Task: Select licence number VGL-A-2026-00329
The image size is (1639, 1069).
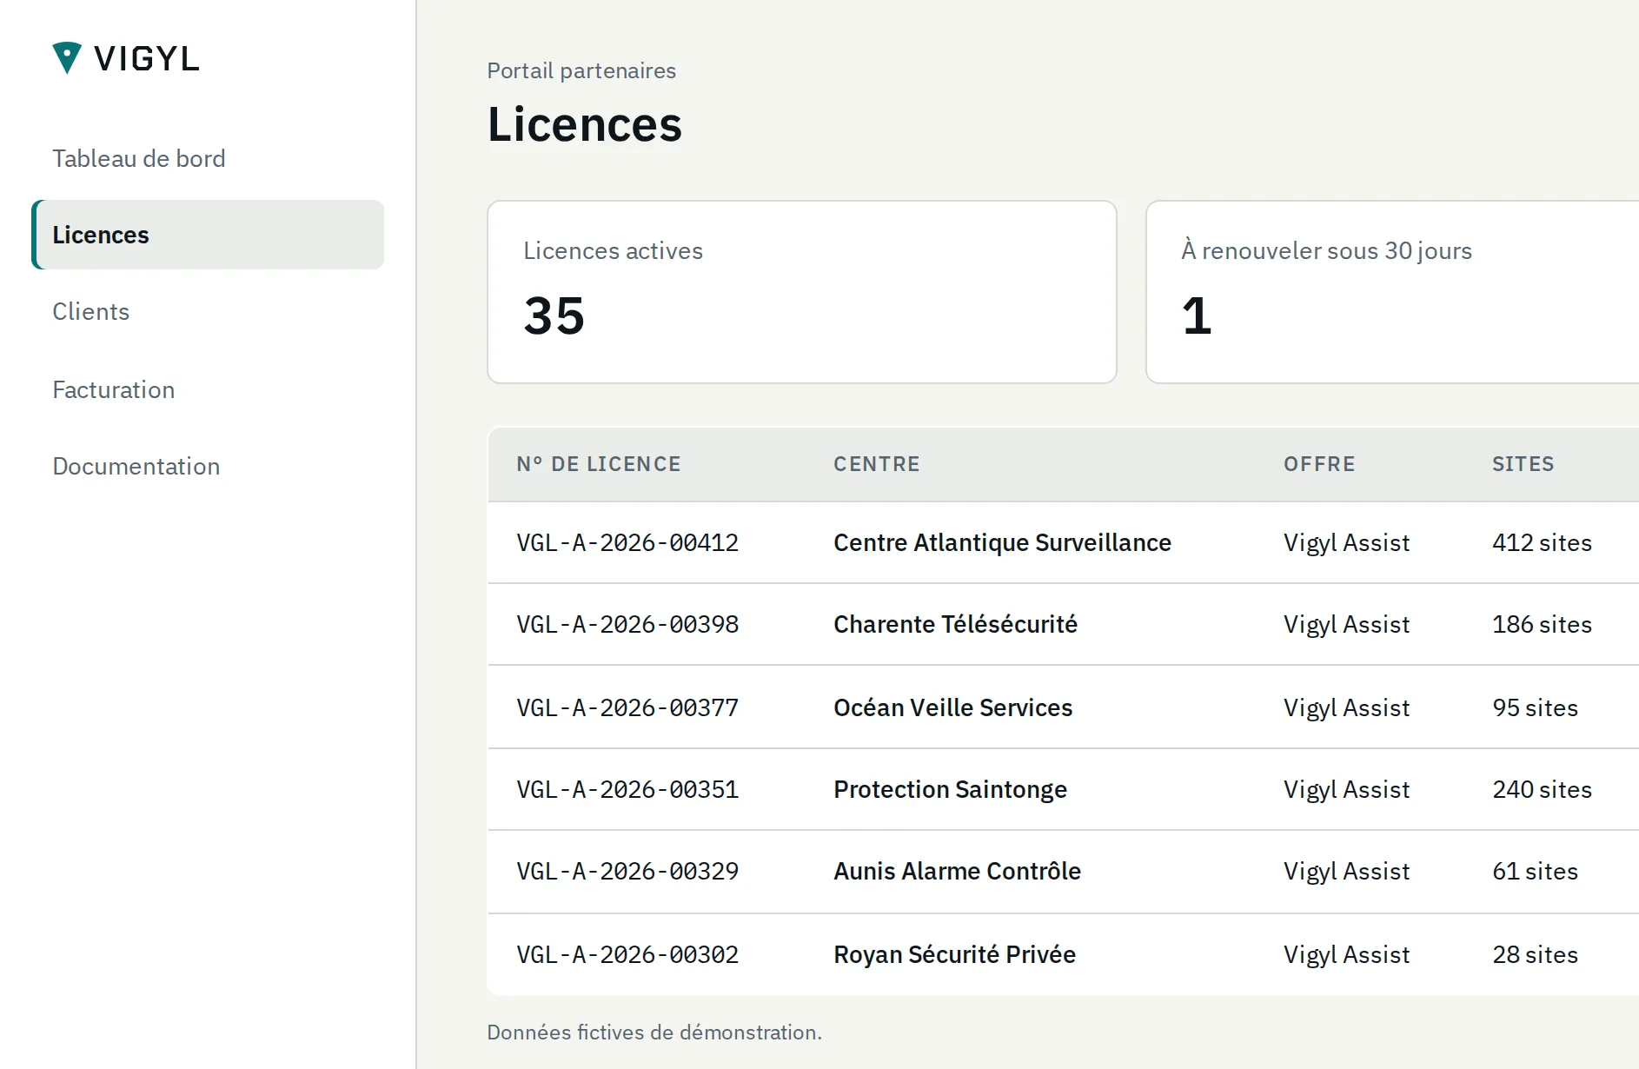Action: click(x=627, y=871)
